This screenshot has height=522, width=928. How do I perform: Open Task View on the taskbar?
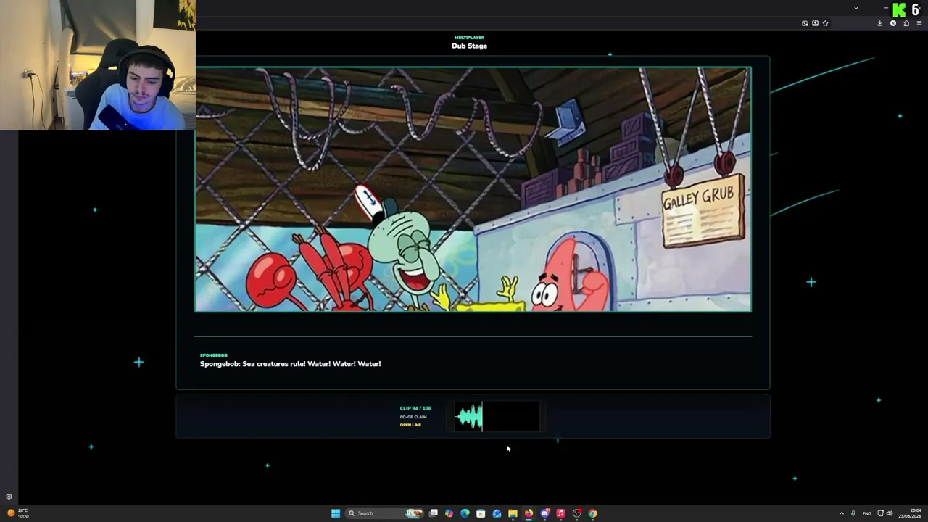(x=434, y=513)
